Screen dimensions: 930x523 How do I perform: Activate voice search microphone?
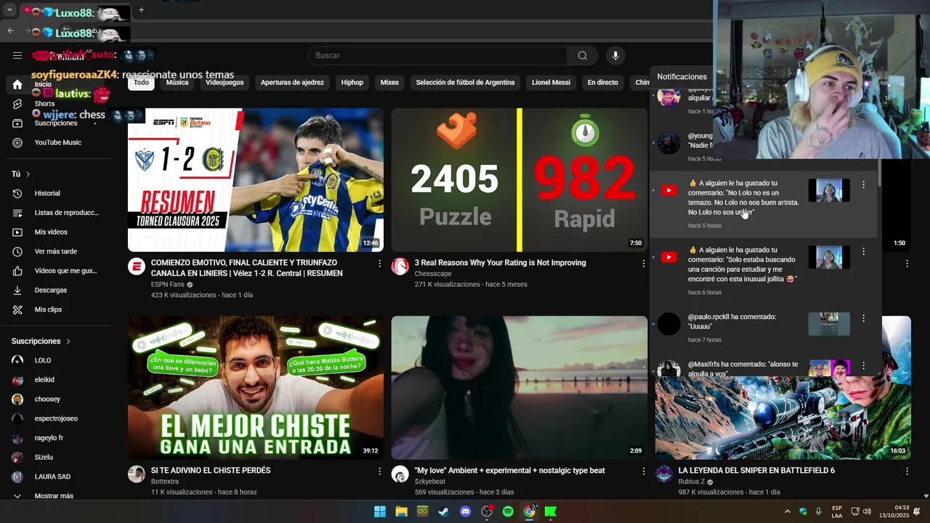pyautogui.click(x=615, y=56)
